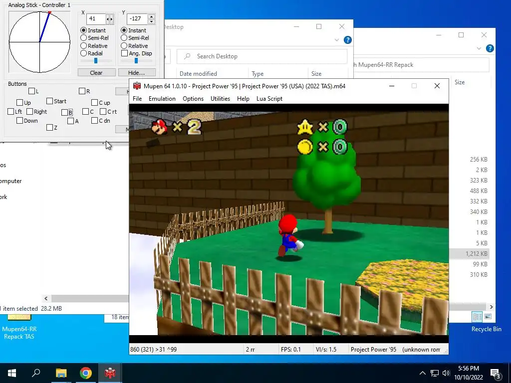The width and height of the screenshot is (511, 383).
Task: Check the C rt checkbox
Action: (103, 112)
